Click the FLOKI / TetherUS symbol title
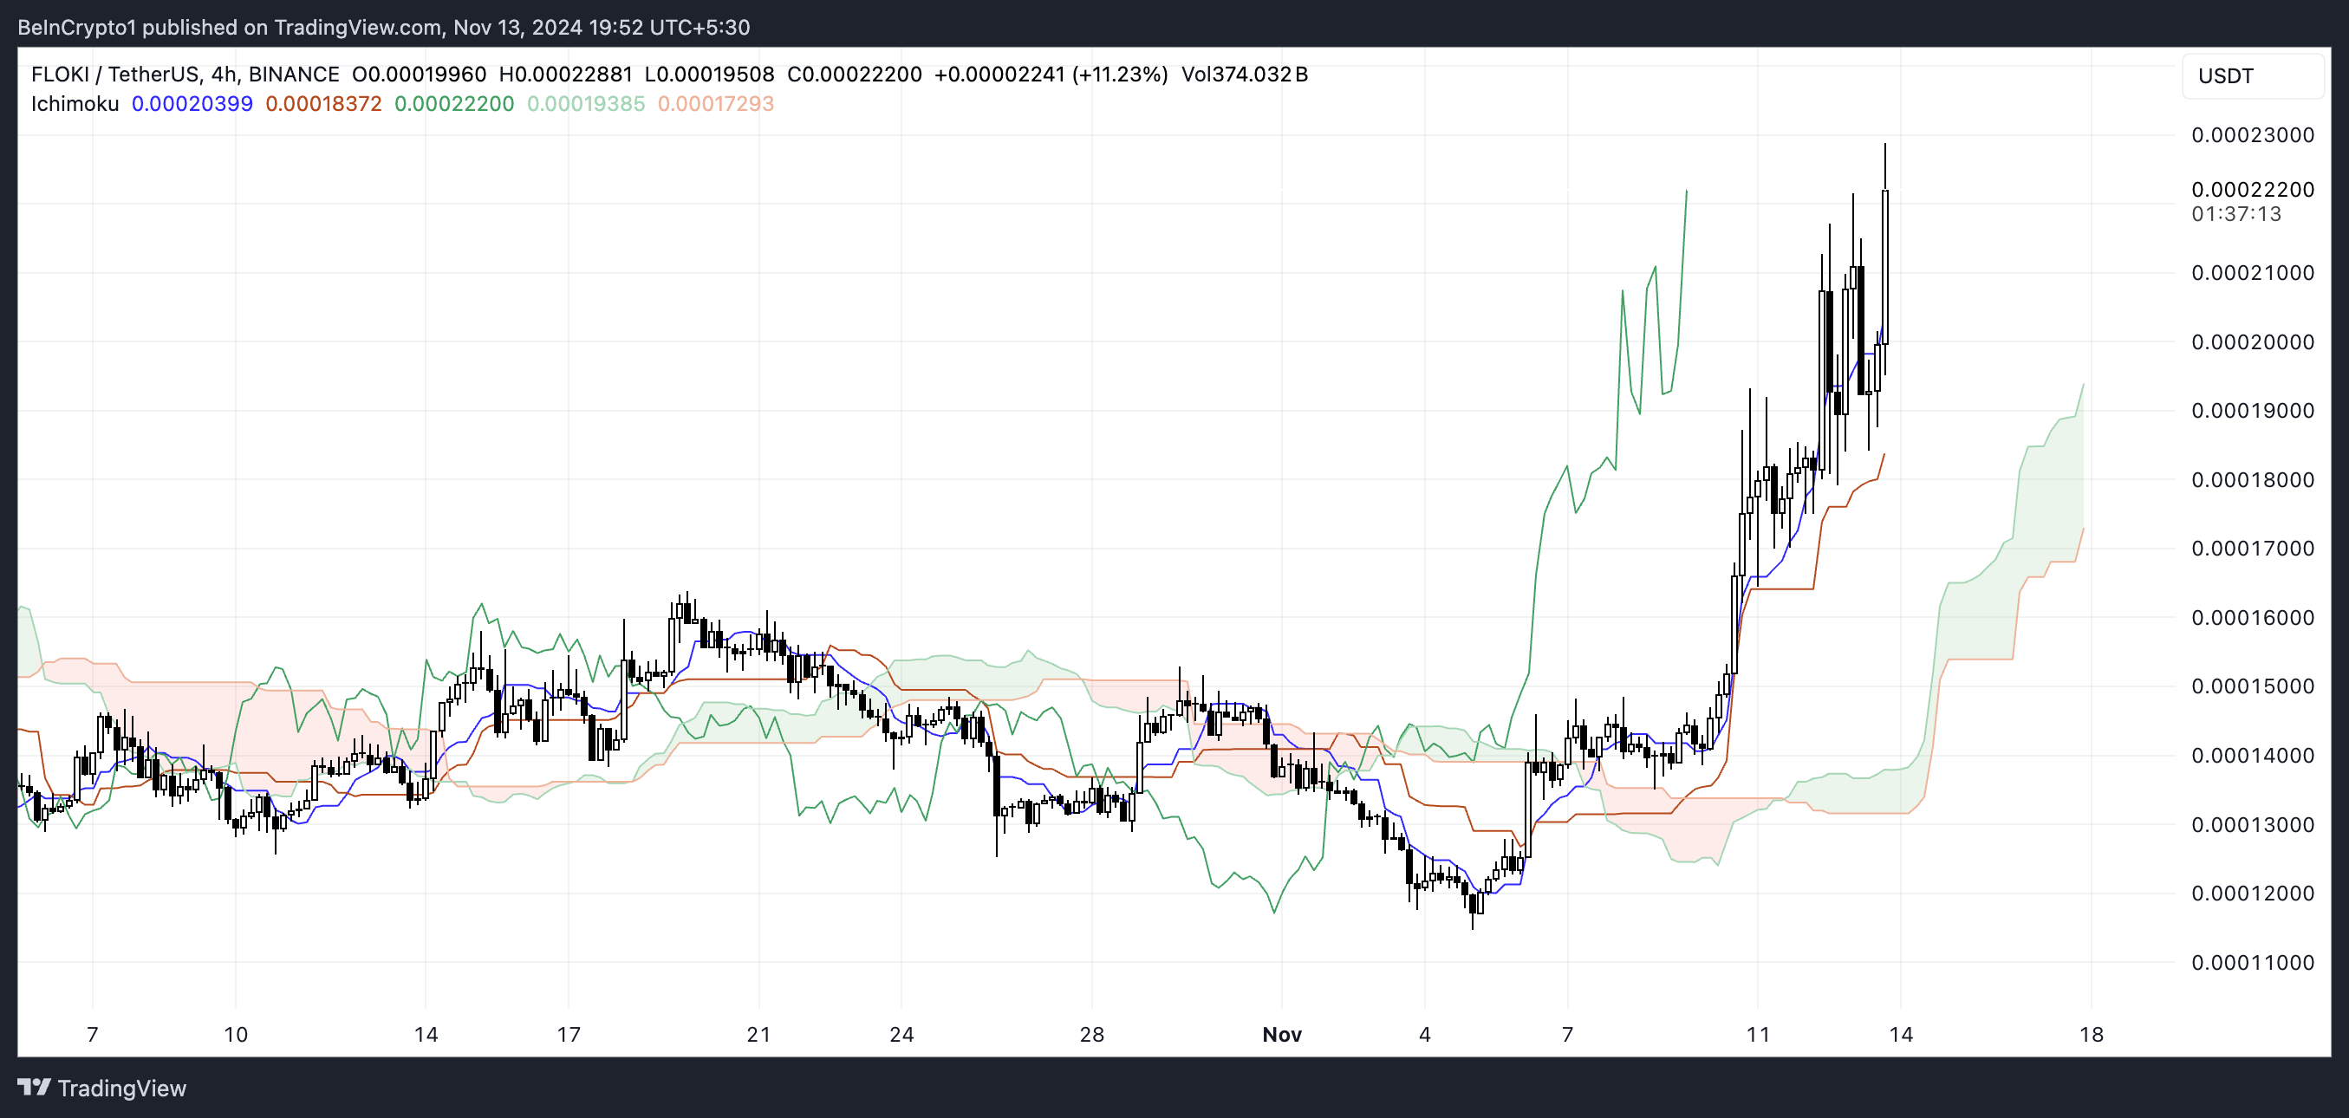Screen dimensions: 2349x1118 (x=114, y=75)
